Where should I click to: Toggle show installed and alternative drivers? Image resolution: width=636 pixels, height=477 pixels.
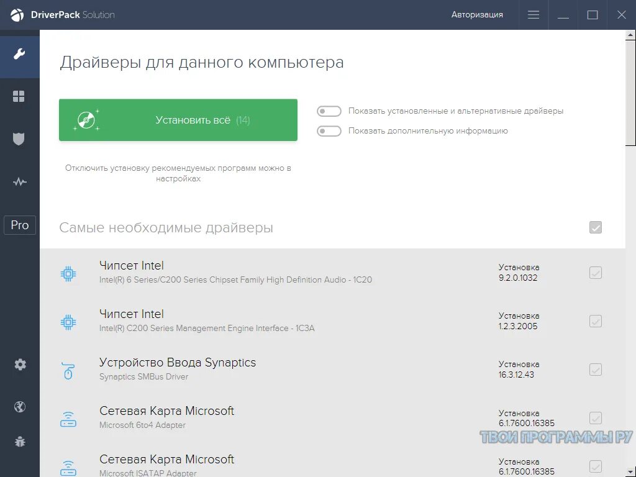(329, 111)
